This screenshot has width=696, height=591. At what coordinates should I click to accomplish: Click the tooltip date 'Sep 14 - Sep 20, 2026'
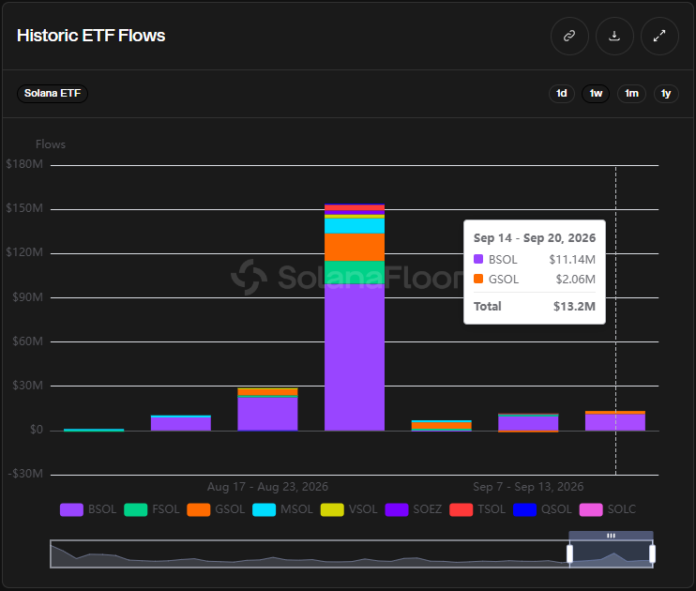(x=535, y=238)
